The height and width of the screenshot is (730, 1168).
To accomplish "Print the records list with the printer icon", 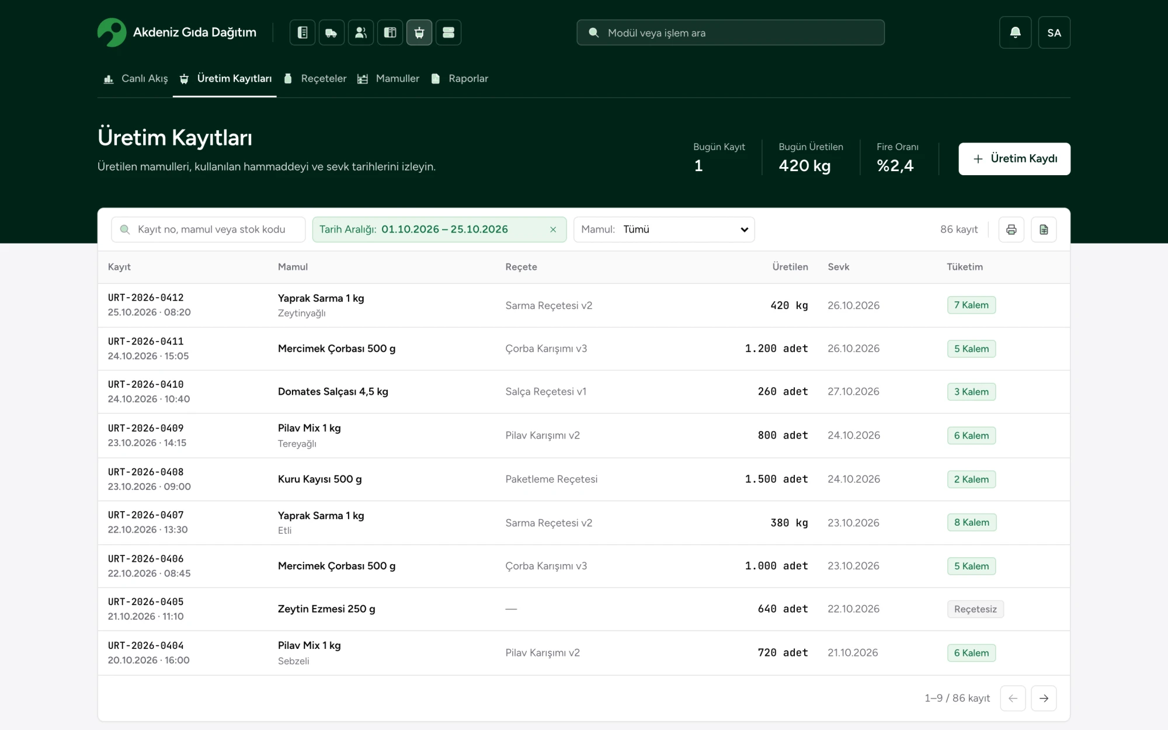I will (1011, 230).
